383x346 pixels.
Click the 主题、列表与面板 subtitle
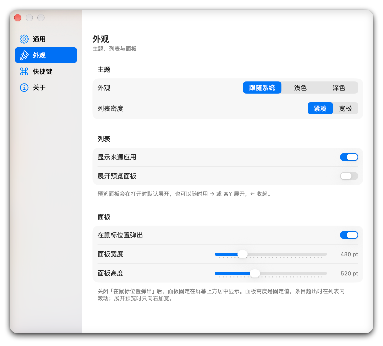click(115, 49)
